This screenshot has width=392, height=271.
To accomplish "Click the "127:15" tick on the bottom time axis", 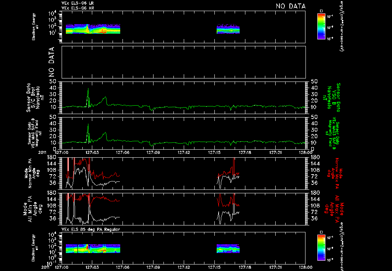I will click(214, 267).
